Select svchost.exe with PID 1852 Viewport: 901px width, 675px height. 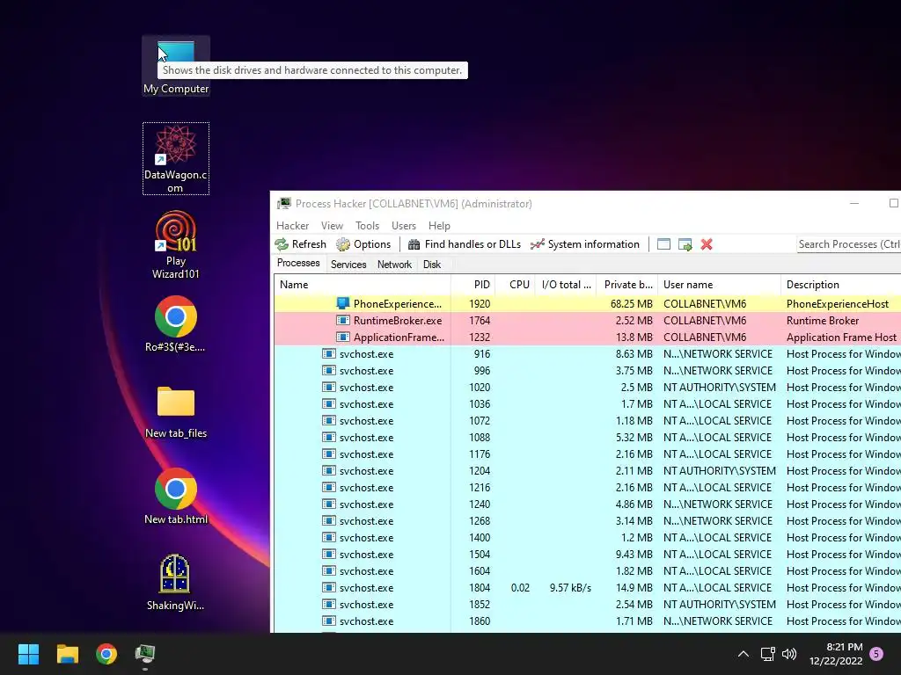(587, 604)
